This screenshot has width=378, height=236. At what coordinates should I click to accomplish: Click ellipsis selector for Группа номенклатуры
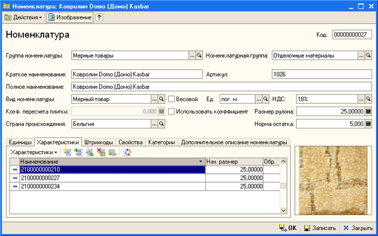(192, 56)
